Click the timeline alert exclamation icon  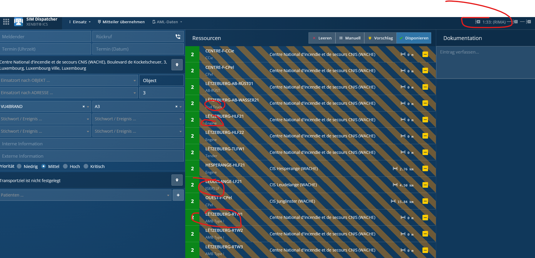(516, 22)
